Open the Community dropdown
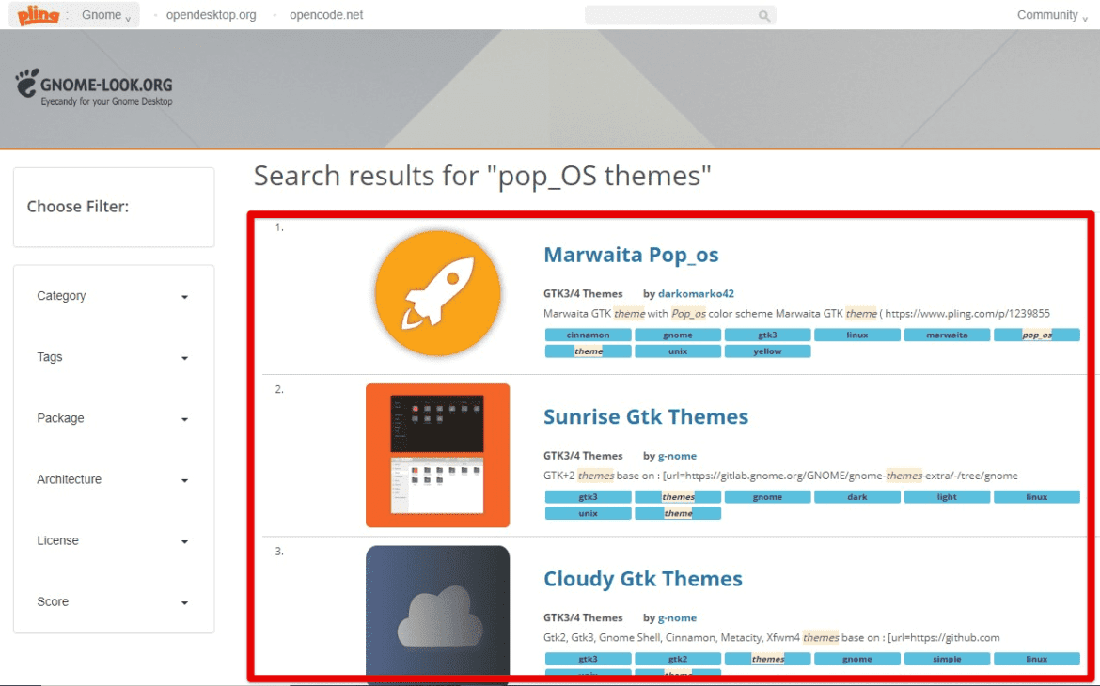1100x686 pixels. click(1047, 15)
